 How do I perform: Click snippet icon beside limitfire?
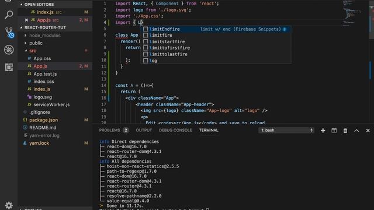point(146,35)
